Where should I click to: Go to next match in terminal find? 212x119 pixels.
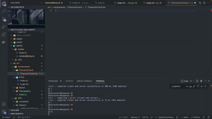tap(202, 86)
